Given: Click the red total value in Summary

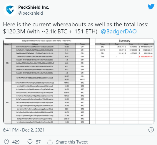Looking at the screenshot, I should pos(146,57).
